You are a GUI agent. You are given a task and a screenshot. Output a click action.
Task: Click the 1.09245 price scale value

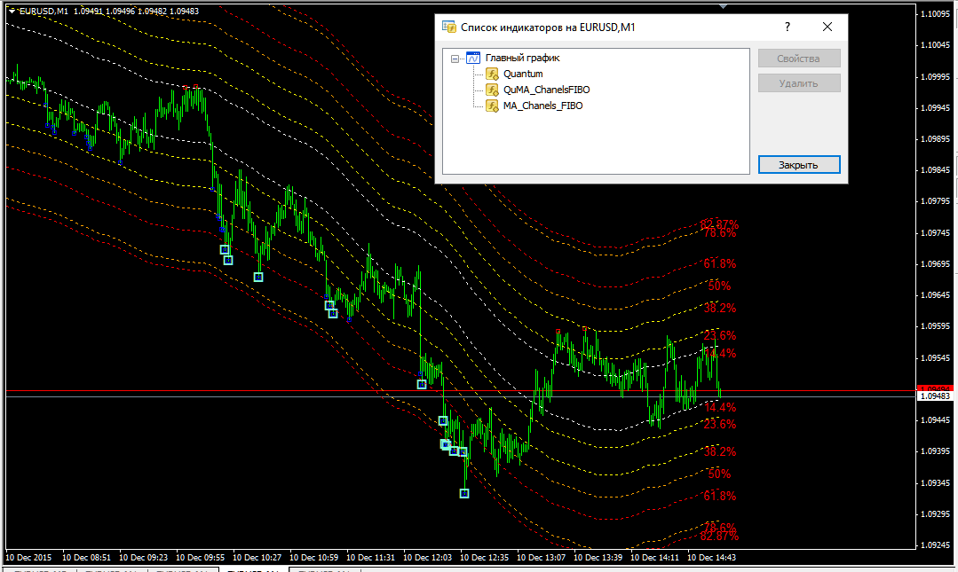click(x=936, y=545)
